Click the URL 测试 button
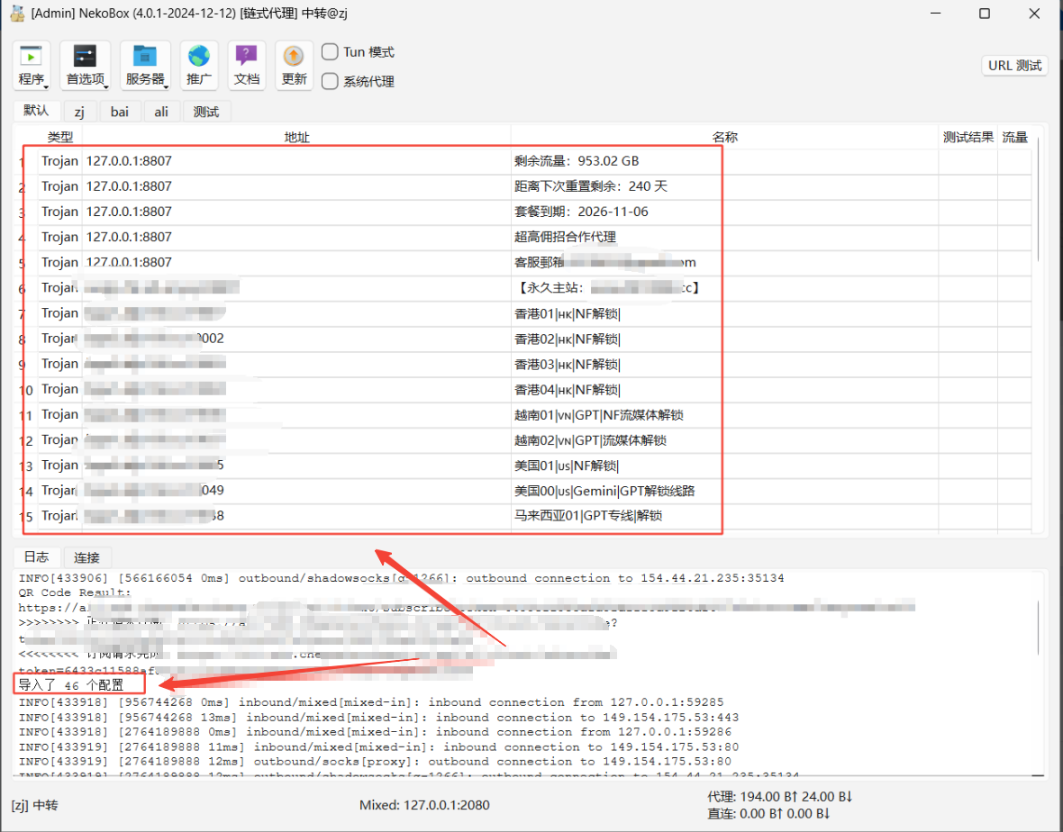 [x=1014, y=66]
